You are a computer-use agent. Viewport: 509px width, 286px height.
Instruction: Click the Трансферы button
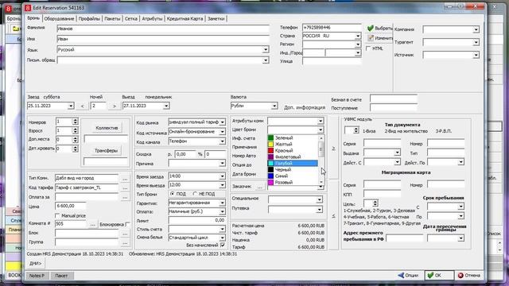106,151
